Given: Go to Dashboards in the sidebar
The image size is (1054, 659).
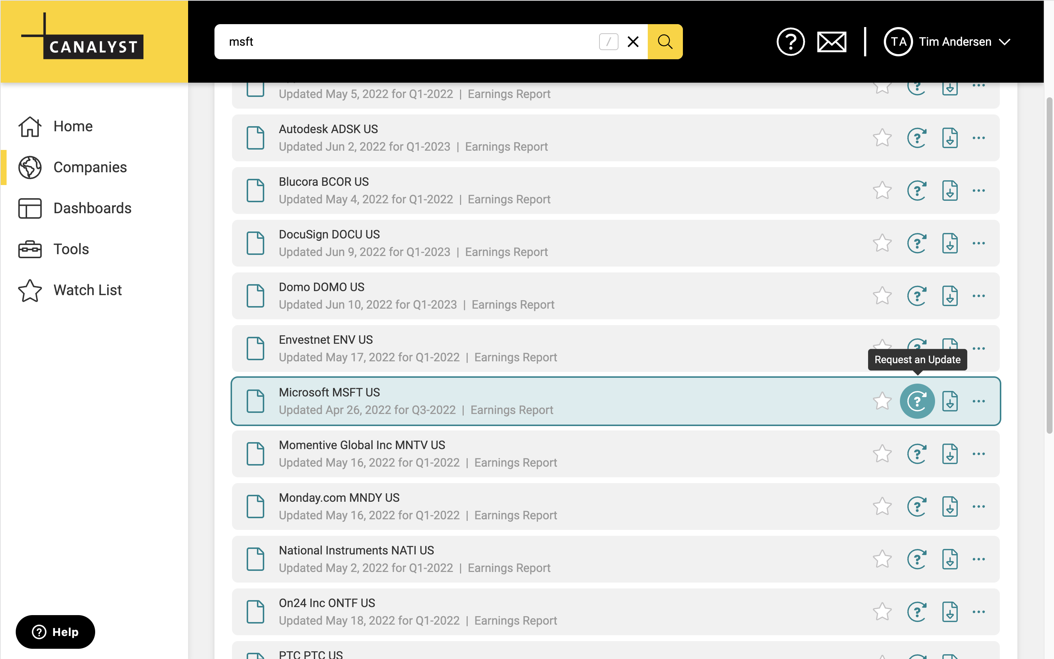Looking at the screenshot, I should tap(92, 208).
